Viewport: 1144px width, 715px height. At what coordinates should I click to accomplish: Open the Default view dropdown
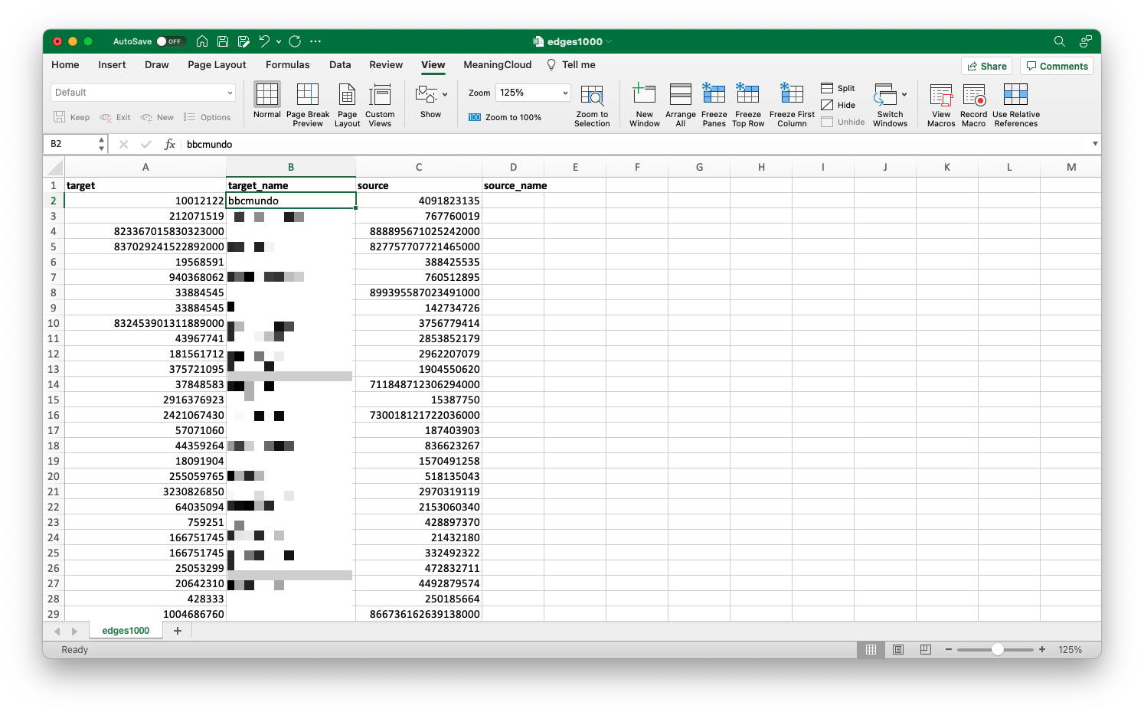pos(142,92)
